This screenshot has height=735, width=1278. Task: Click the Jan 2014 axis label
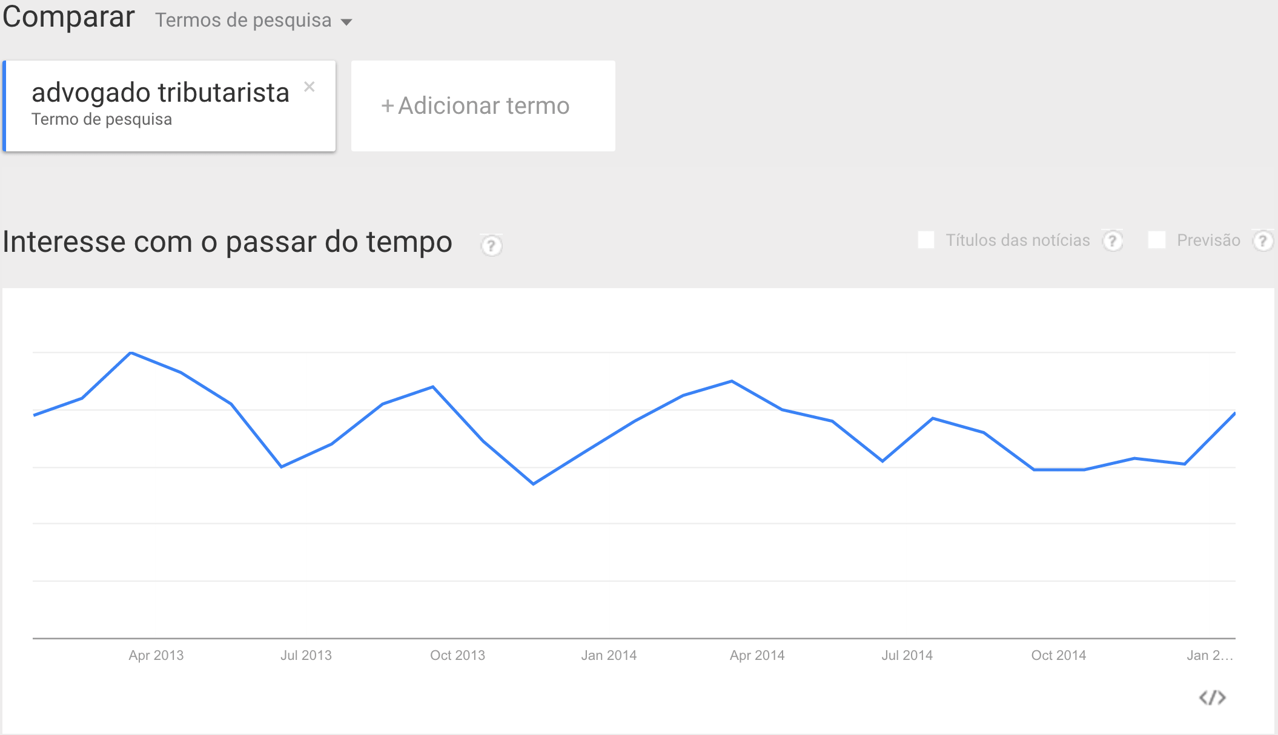[x=609, y=655]
